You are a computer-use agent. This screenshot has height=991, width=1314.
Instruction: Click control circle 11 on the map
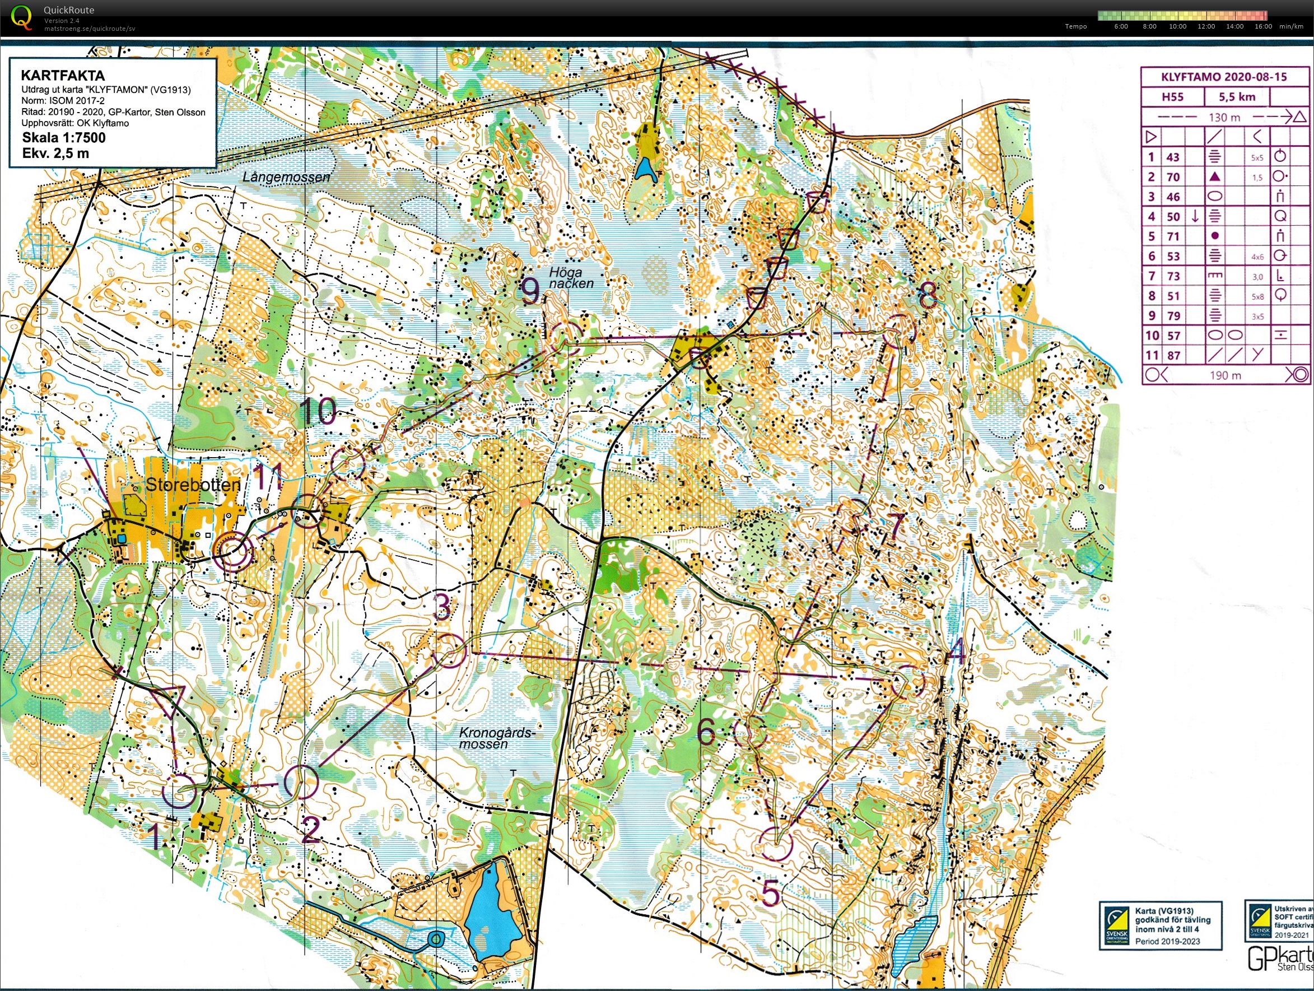309,511
